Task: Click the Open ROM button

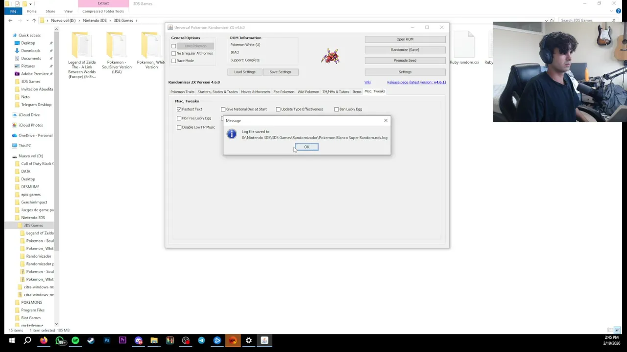Action: (405, 39)
